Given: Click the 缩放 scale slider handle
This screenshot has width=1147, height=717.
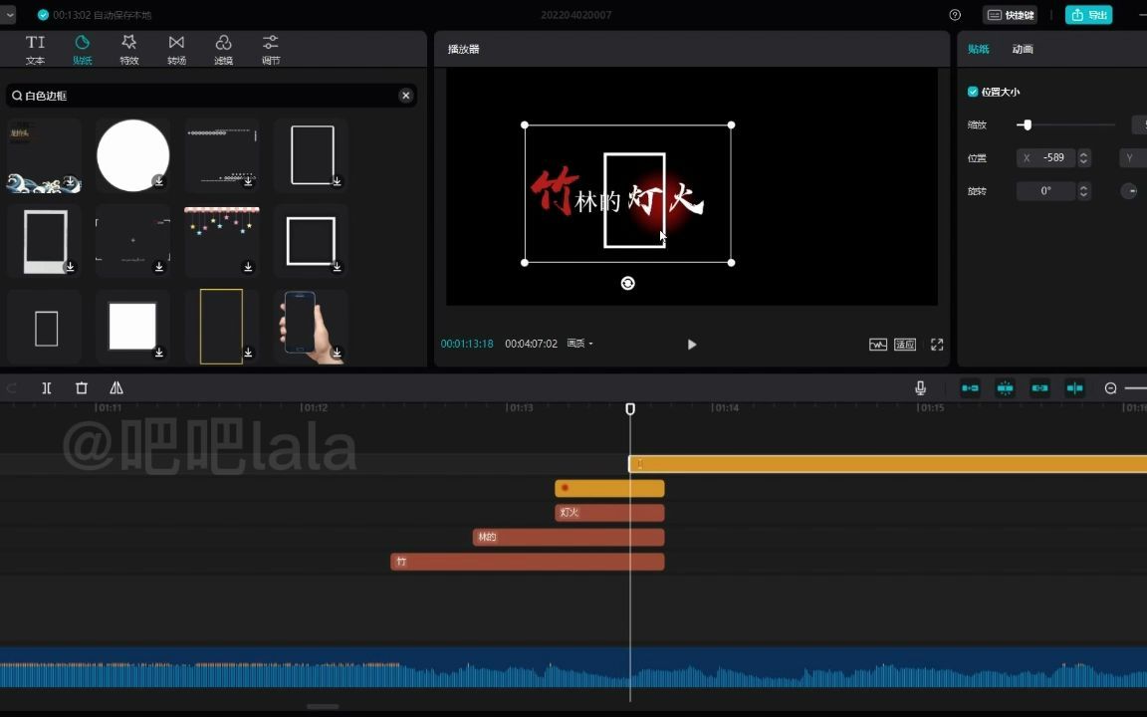Looking at the screenshot, I should 1027,125.
